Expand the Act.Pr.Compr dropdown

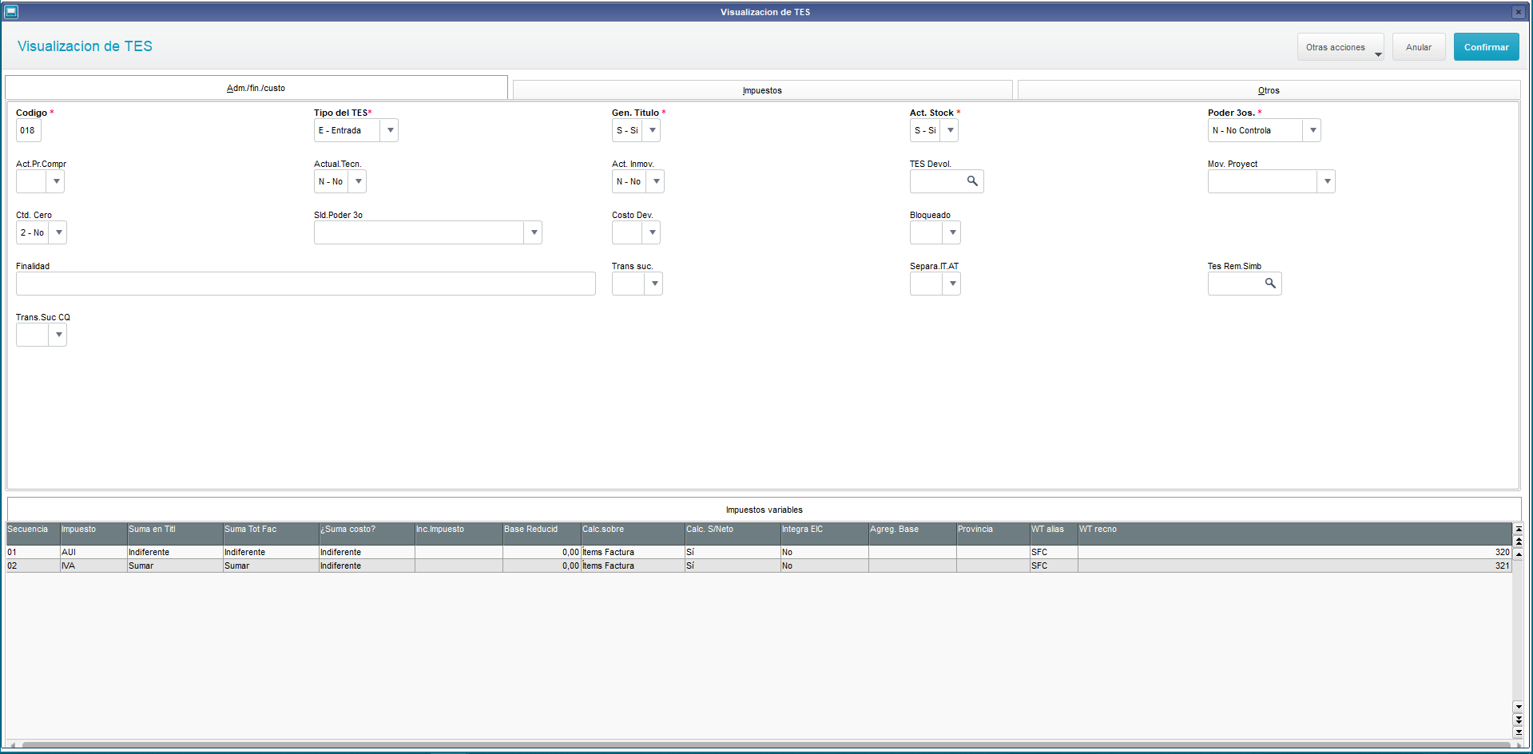(56, 181)
